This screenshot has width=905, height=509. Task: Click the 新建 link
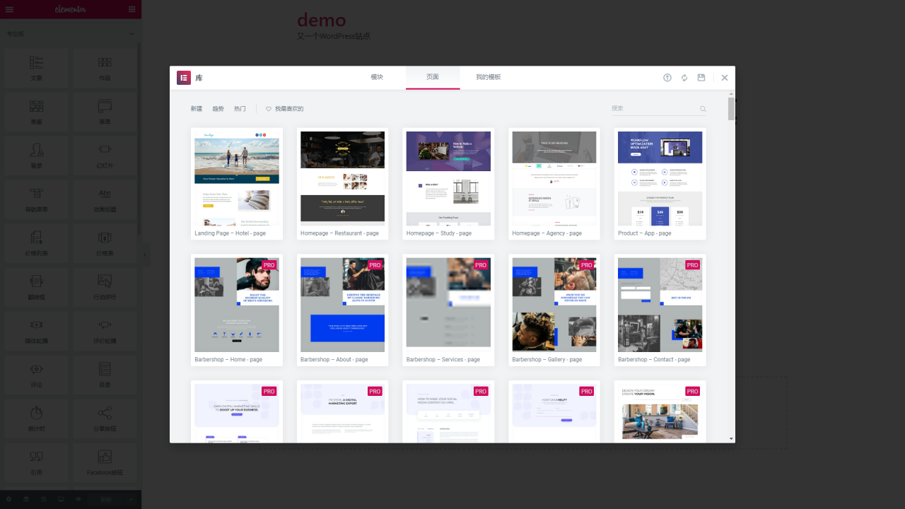196,108
